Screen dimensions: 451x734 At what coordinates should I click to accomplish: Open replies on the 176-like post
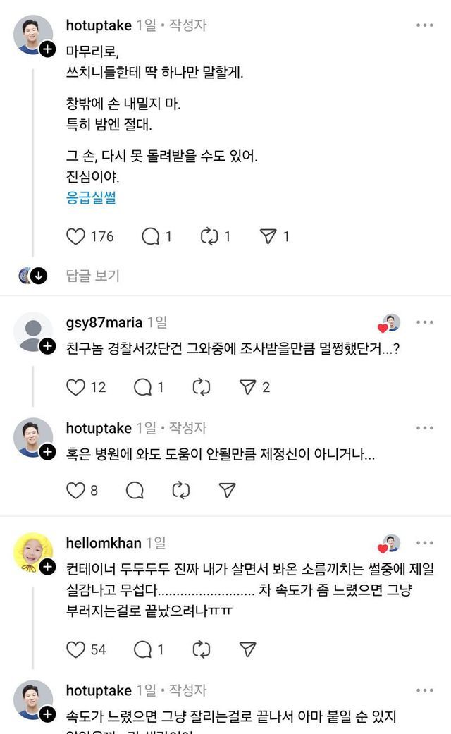coord(151,237)
